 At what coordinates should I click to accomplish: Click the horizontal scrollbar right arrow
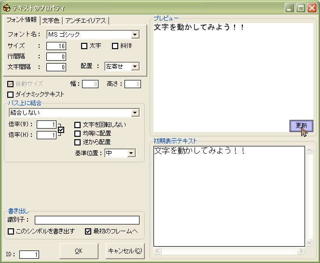coord(301,250)
